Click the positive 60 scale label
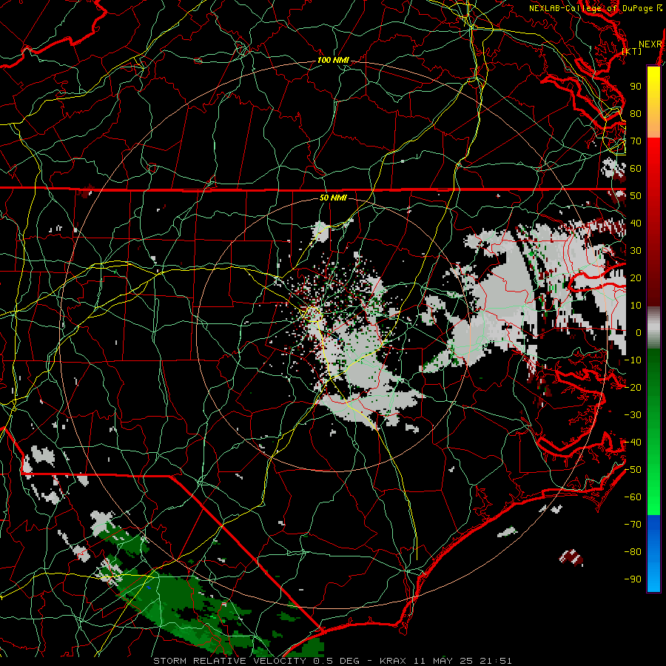Image resolution: width=666 pixels, height=666 pixels. (x=636, y=168)
